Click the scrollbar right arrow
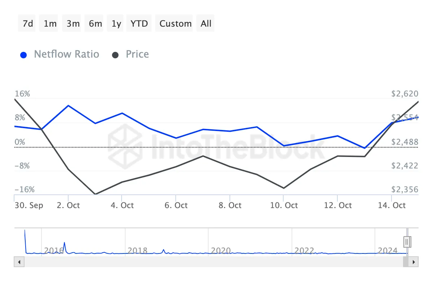 414,262
